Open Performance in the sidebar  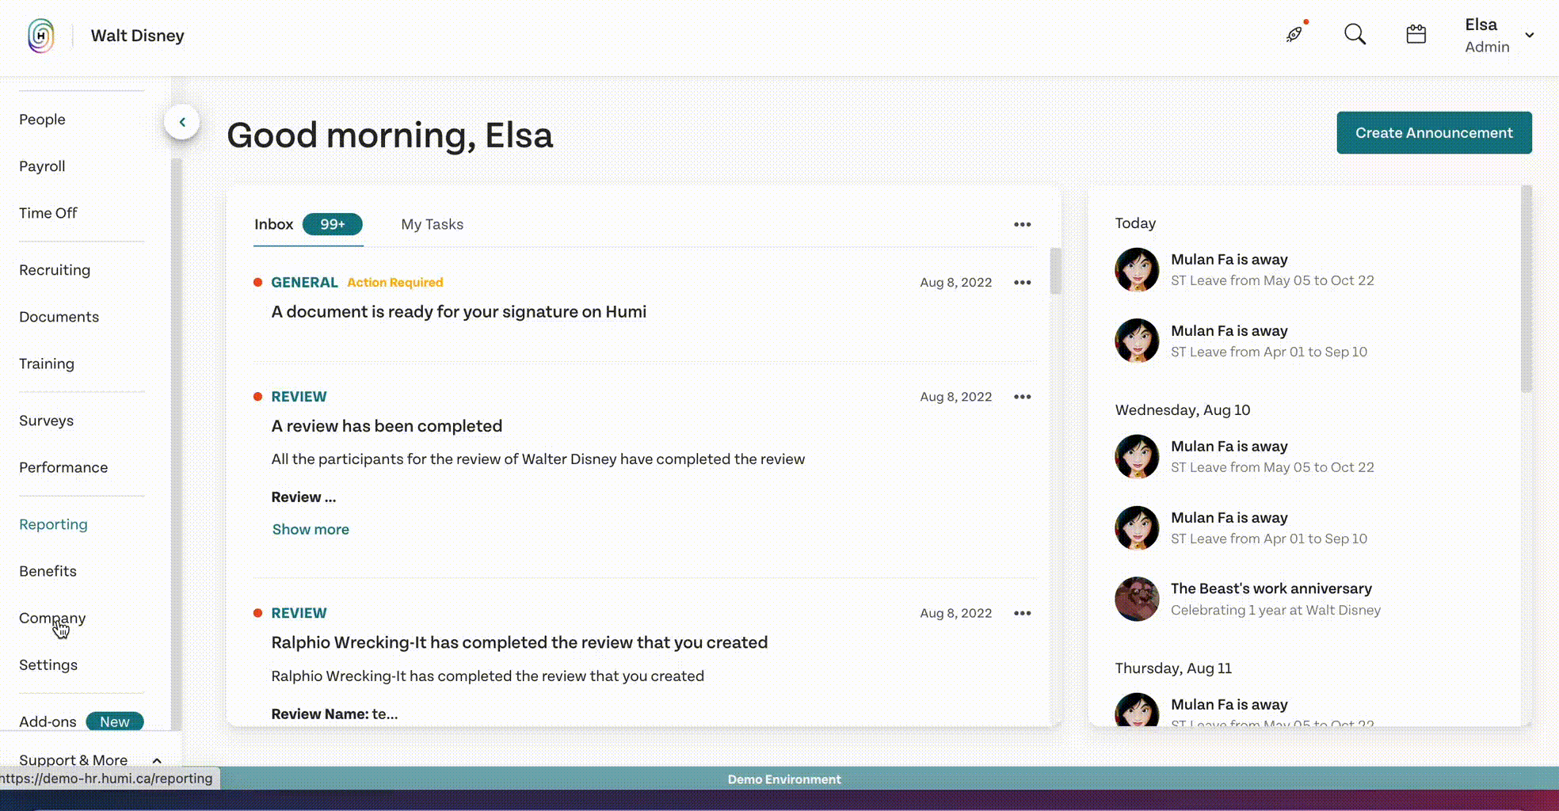[x=63, y=467]
